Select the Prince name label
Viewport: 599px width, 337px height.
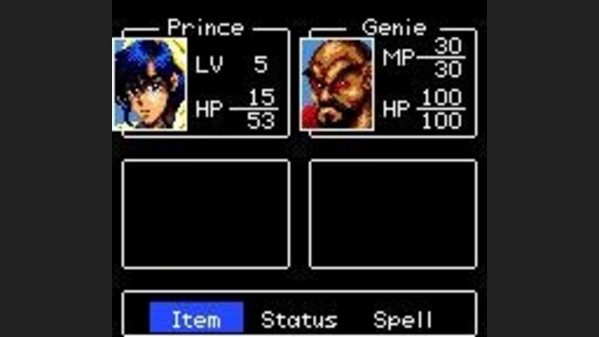[205, 28]
